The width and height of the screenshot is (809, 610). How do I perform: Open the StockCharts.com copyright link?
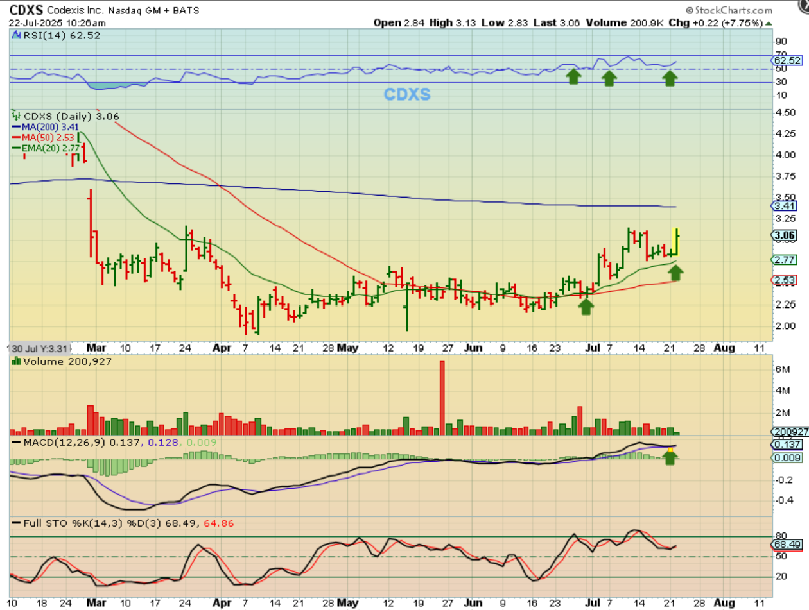point(729,10)
